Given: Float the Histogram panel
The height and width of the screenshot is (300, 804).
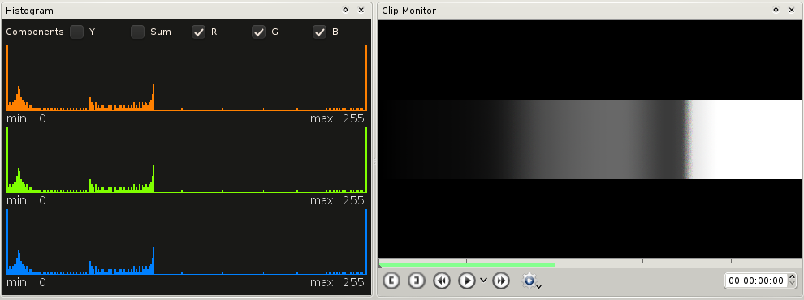Looking at the screenshot, I should pos(346,10).
